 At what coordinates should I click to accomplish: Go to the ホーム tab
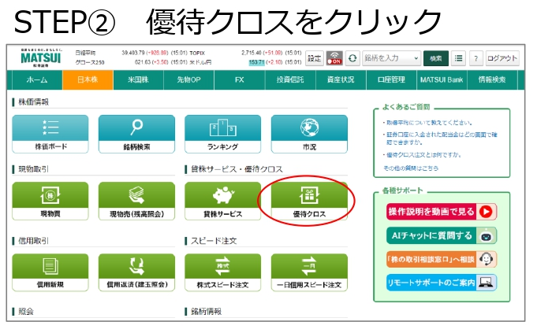coord(37,80)
